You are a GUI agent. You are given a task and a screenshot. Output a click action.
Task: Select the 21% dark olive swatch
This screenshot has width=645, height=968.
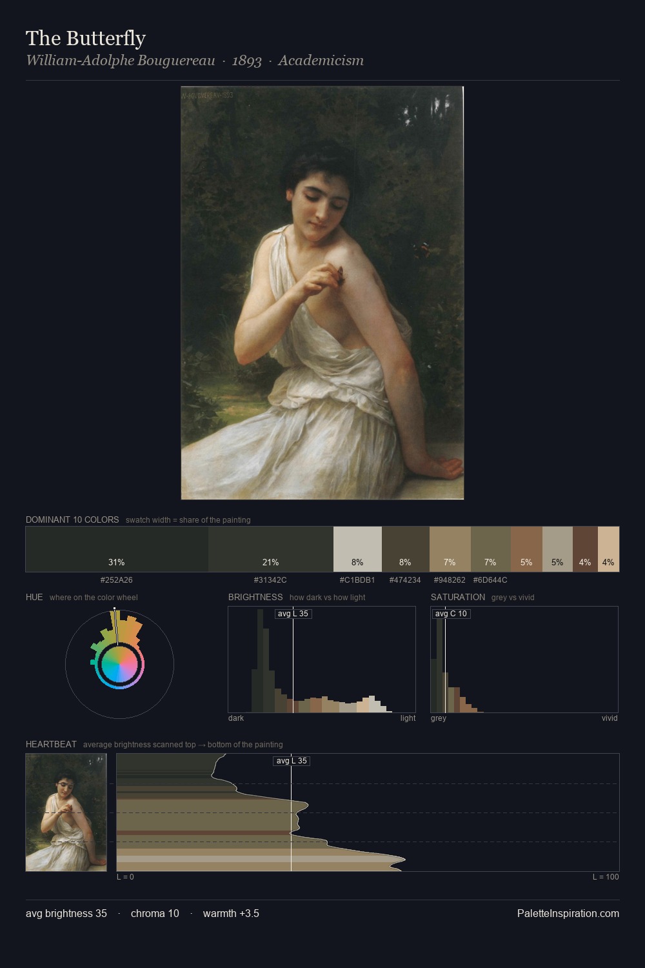[271, 549]
